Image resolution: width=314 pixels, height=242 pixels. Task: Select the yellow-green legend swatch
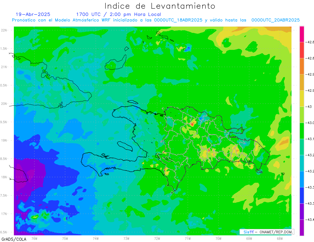click(x=302, y=115)
